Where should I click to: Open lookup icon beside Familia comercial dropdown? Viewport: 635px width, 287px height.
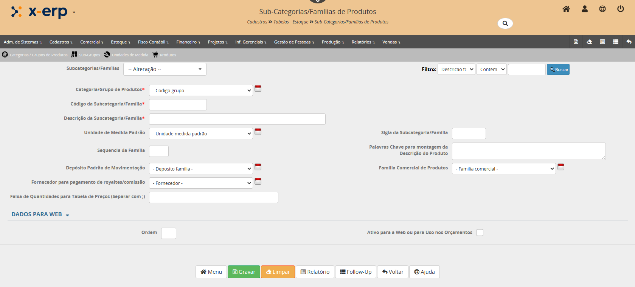point(561,167)
